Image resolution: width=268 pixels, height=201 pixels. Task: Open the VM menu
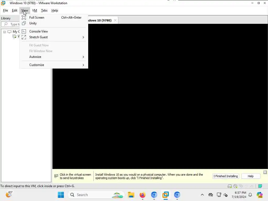35,10
